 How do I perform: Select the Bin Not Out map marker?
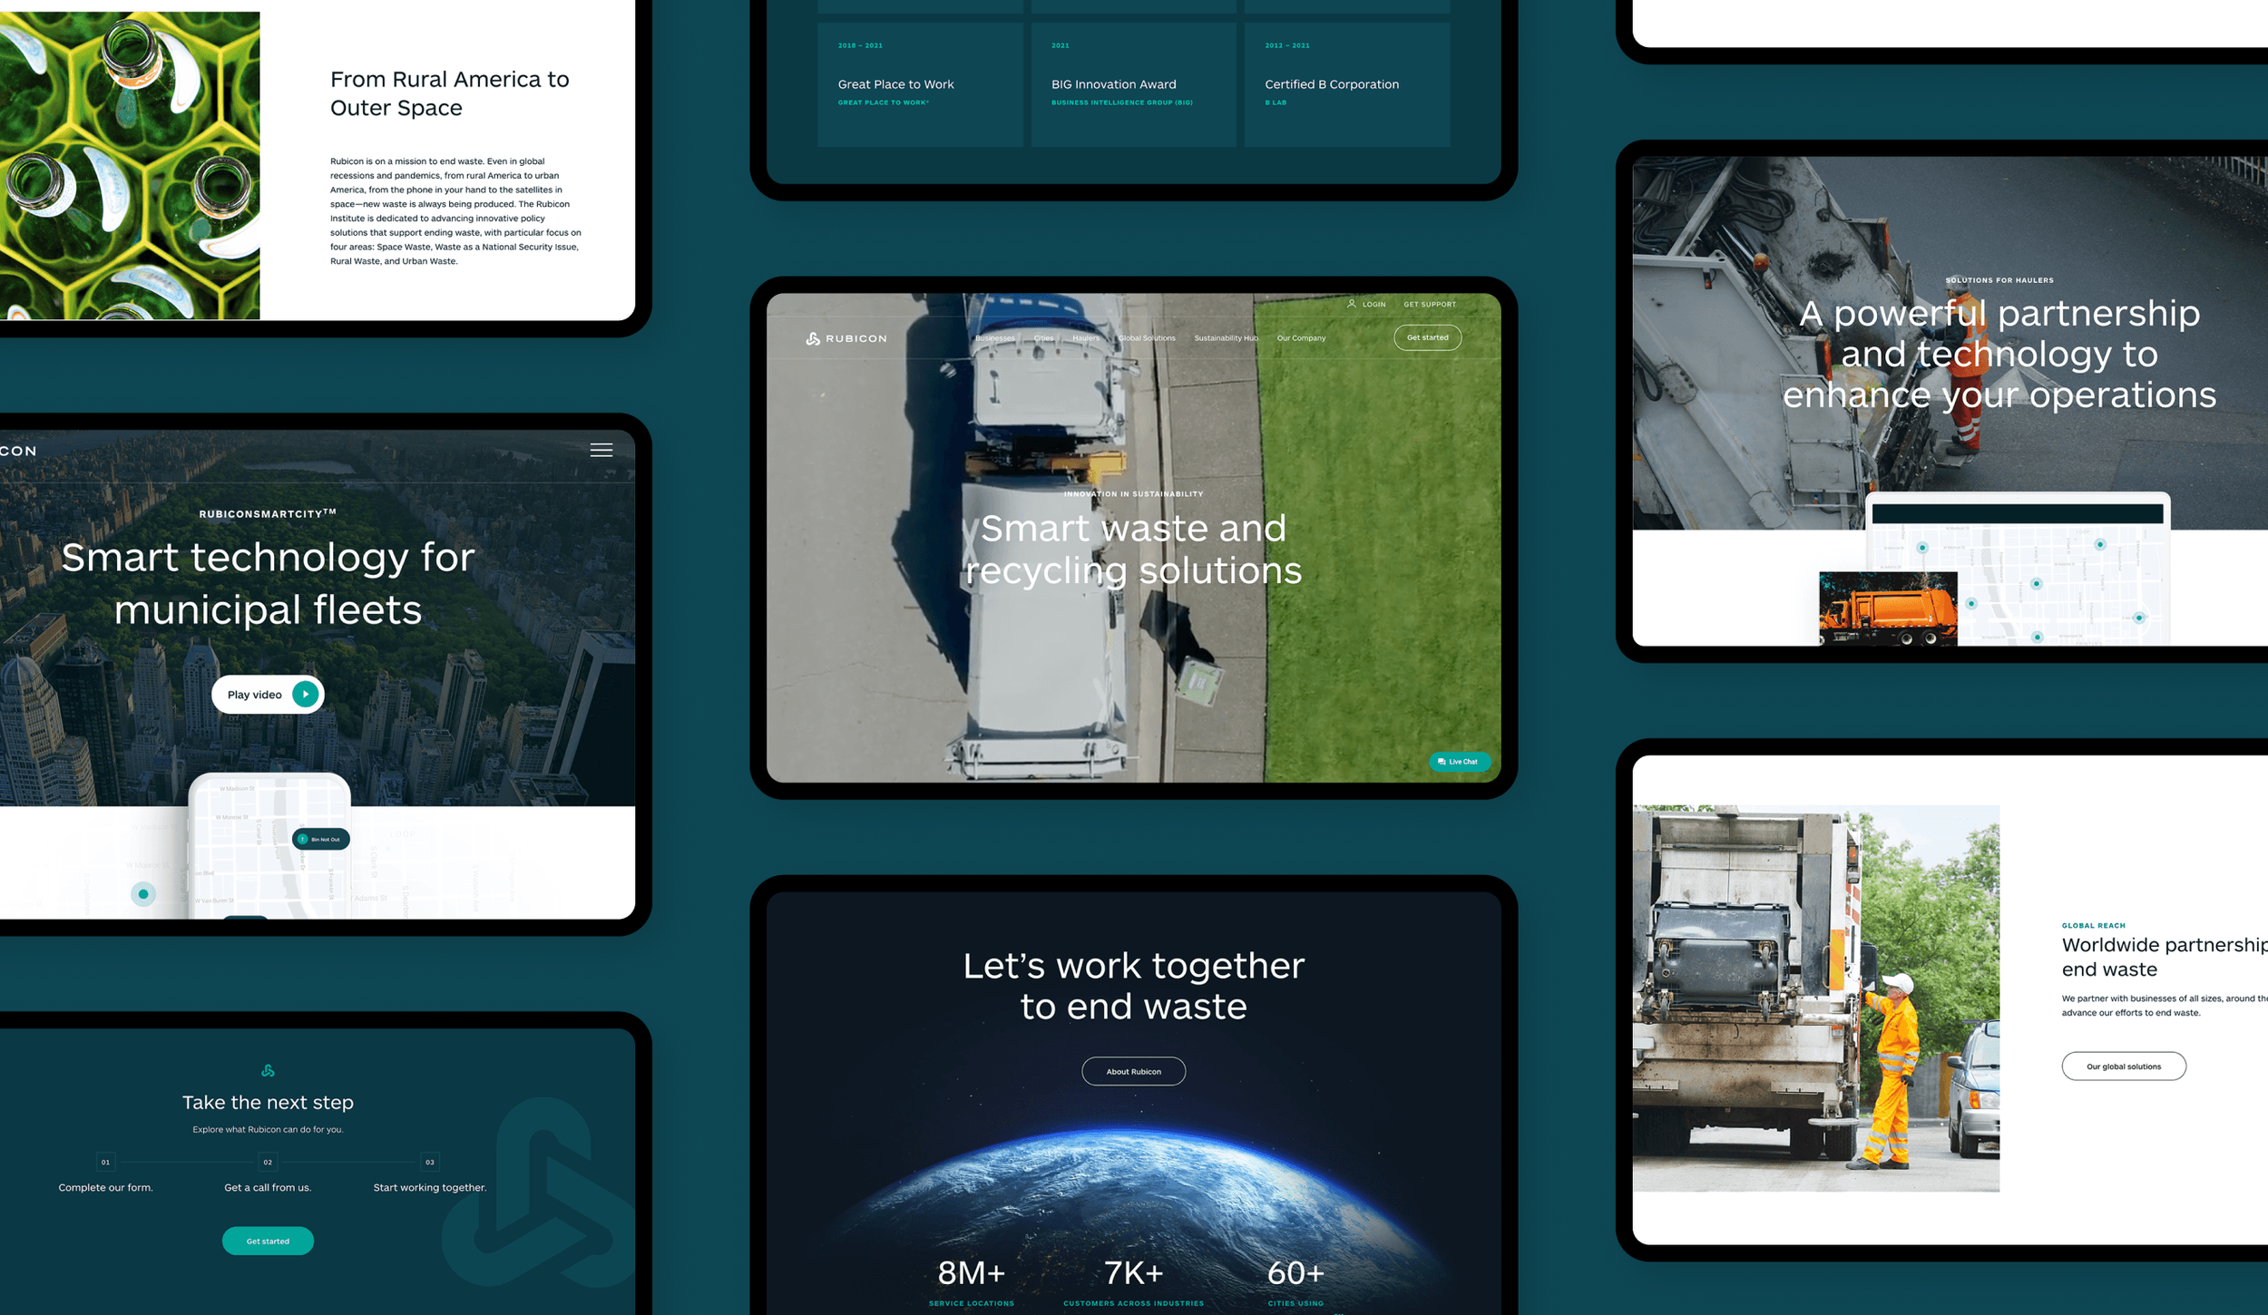point(321,839)
